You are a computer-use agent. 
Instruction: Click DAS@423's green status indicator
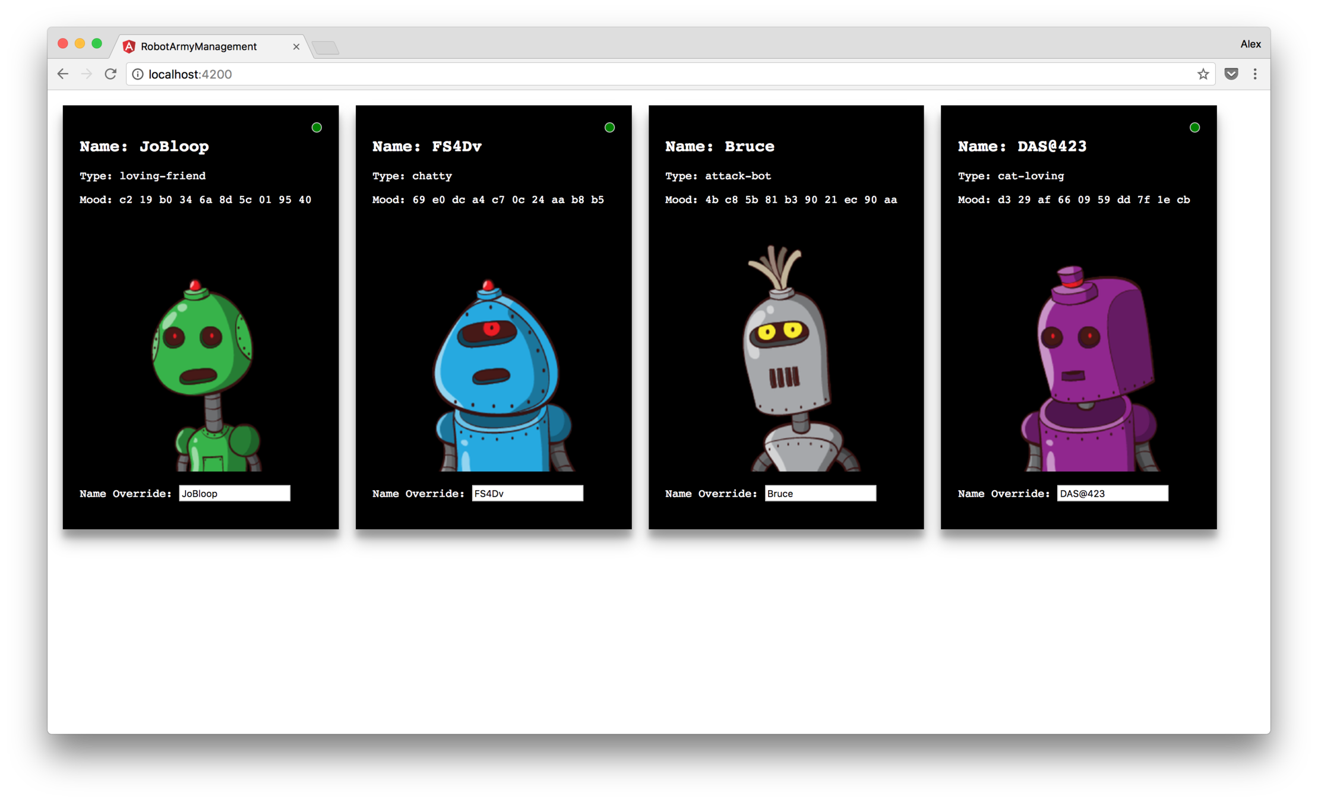pyautogui.click(x=1194, y=127)
